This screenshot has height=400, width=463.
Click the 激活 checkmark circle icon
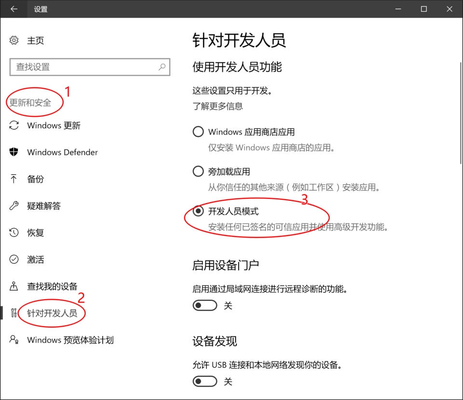(x=14, y=260)
